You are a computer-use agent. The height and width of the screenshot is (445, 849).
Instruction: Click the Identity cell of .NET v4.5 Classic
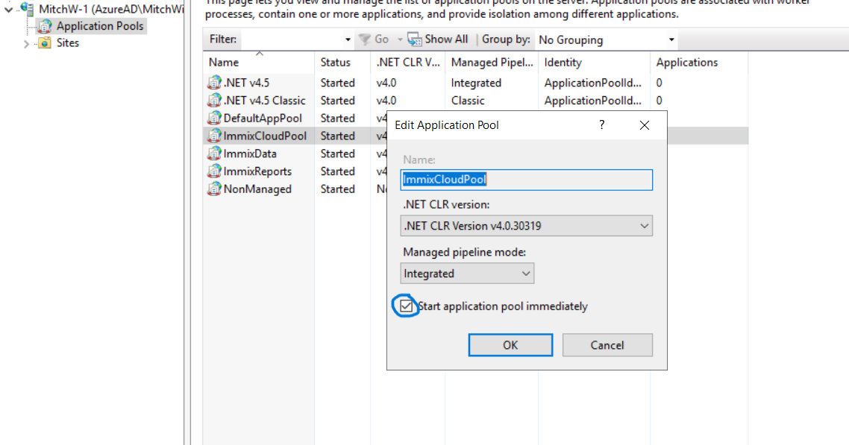coord(593,101)
